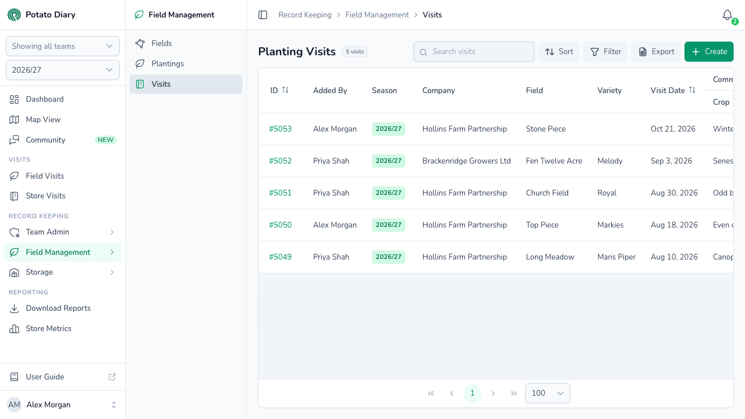Click the Potato Diary logo icon

[14, 15]
